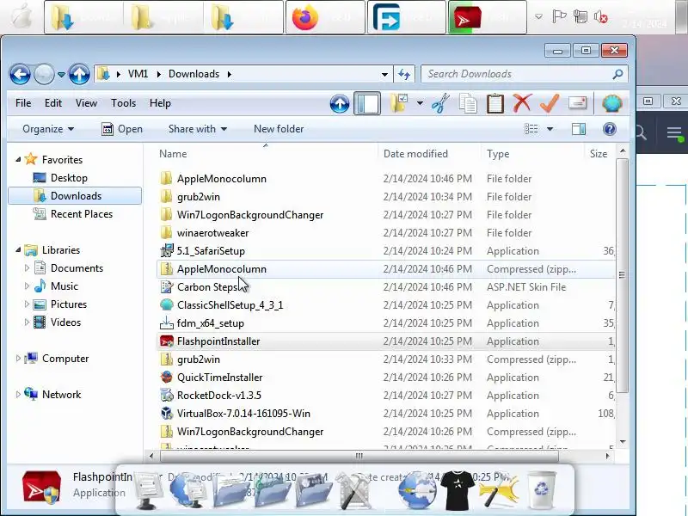The height and width of the screenshot is (516, 688).
Task: Click the Action Center flag tray icon
Action: [x=559, y=16]
